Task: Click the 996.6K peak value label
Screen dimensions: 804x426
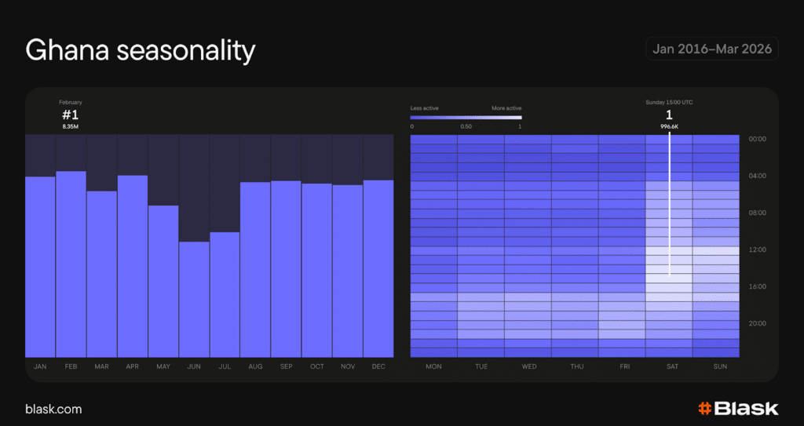Action: point(669,126)
